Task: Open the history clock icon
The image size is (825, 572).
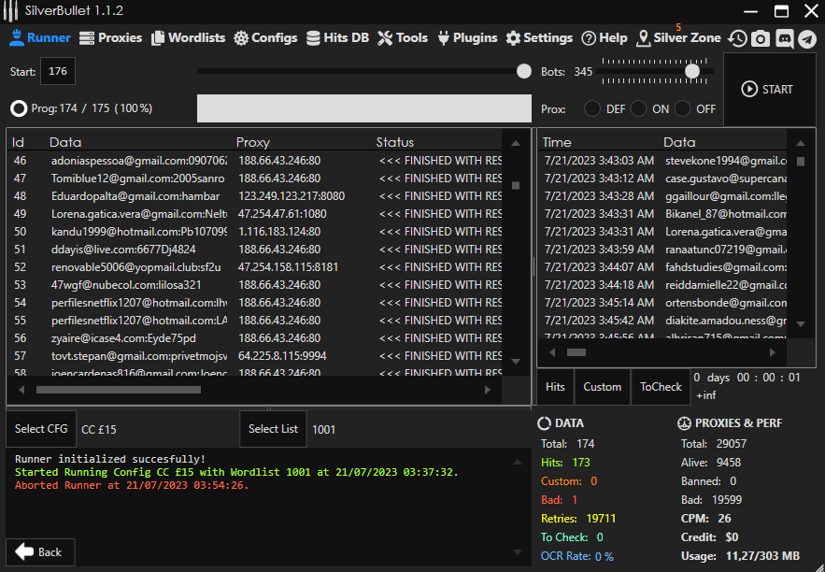Action: click(x=738, y=38)
